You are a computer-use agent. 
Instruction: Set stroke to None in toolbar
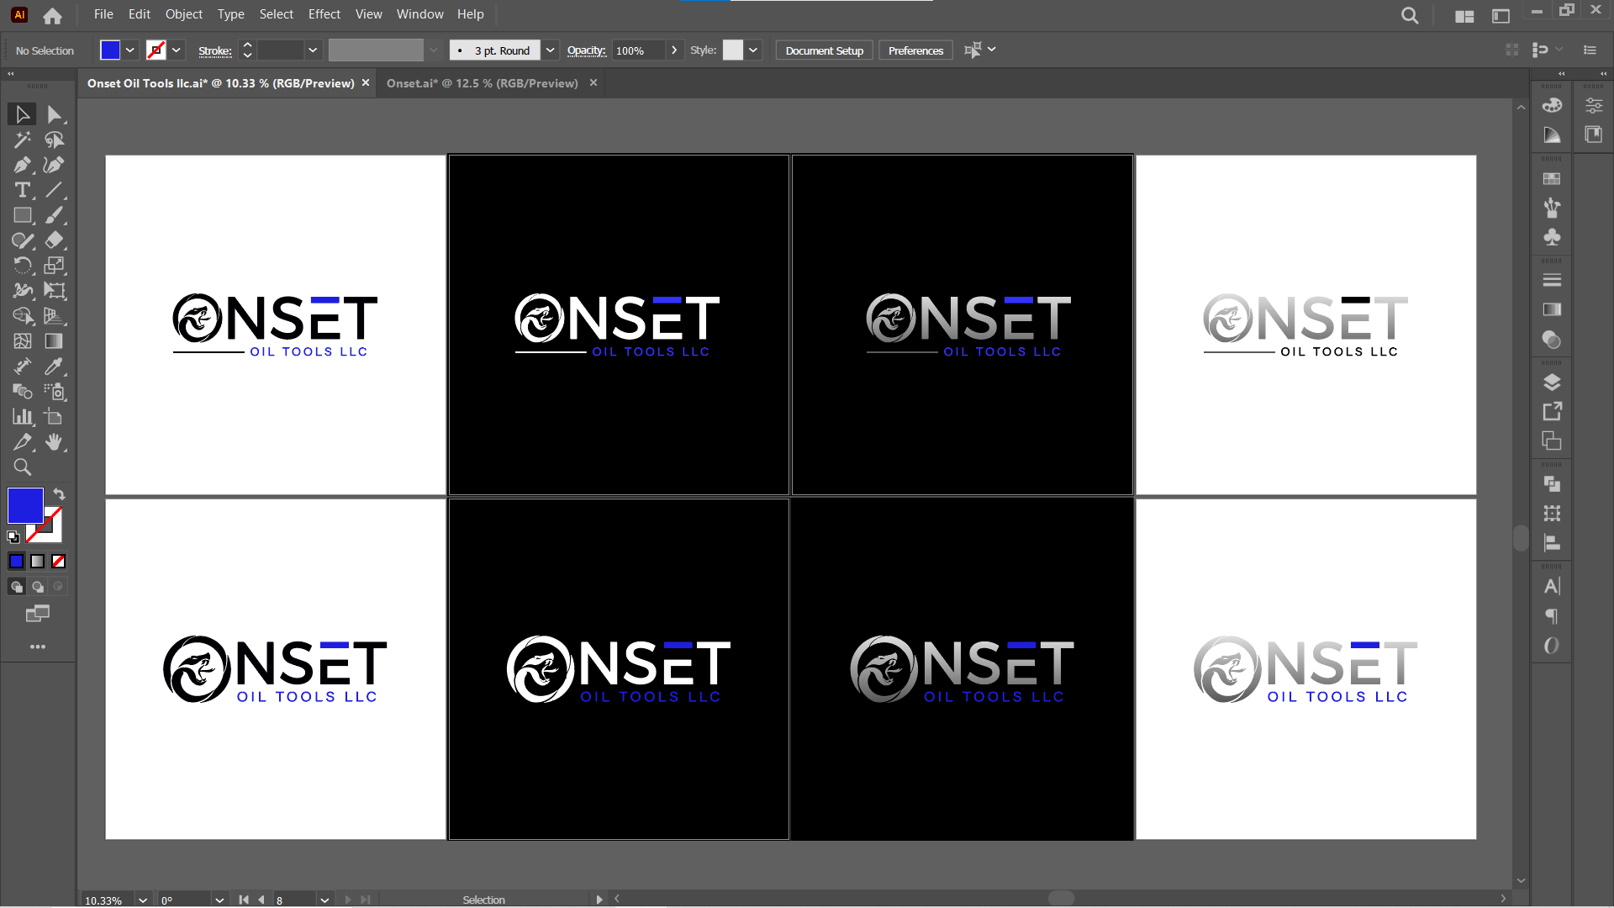pyautogui.click(x=158, y=50)
